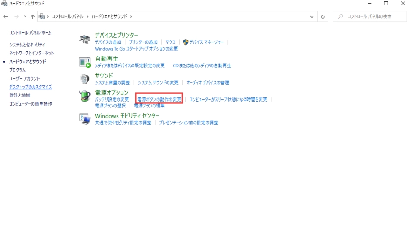This screenshot has width=410, height=225.
Task: Click コントロール パネル breadcrumb
Action: click(x=68, y=16)
